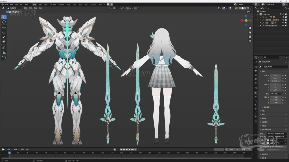Open the Object properties tab
This screenshot has width=289, height=162.
click(256, 93)
